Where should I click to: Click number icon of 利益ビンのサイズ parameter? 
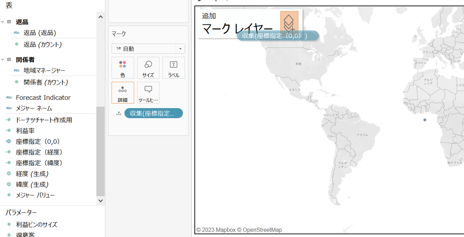pos(9,224)
